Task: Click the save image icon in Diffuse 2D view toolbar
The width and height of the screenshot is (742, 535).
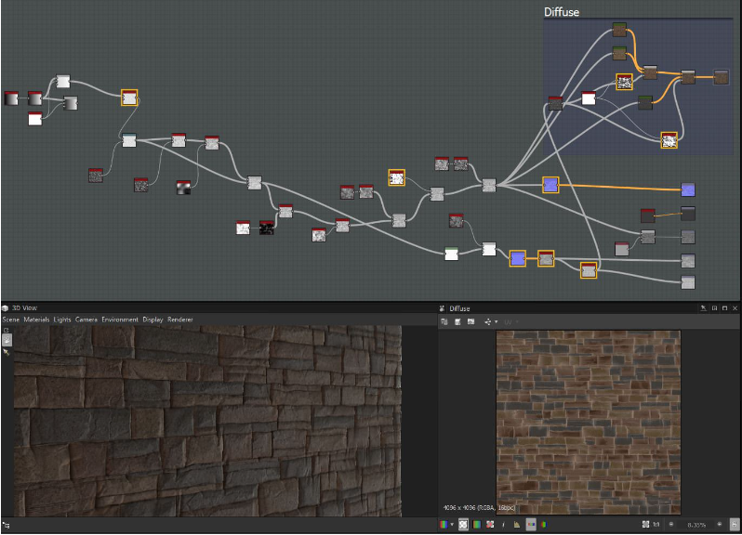Action: pyautogui.click(x=457, y=322)
